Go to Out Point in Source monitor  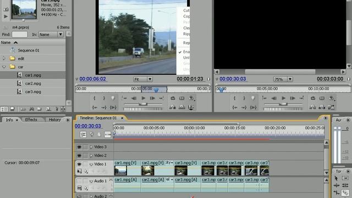pos(104,108)
